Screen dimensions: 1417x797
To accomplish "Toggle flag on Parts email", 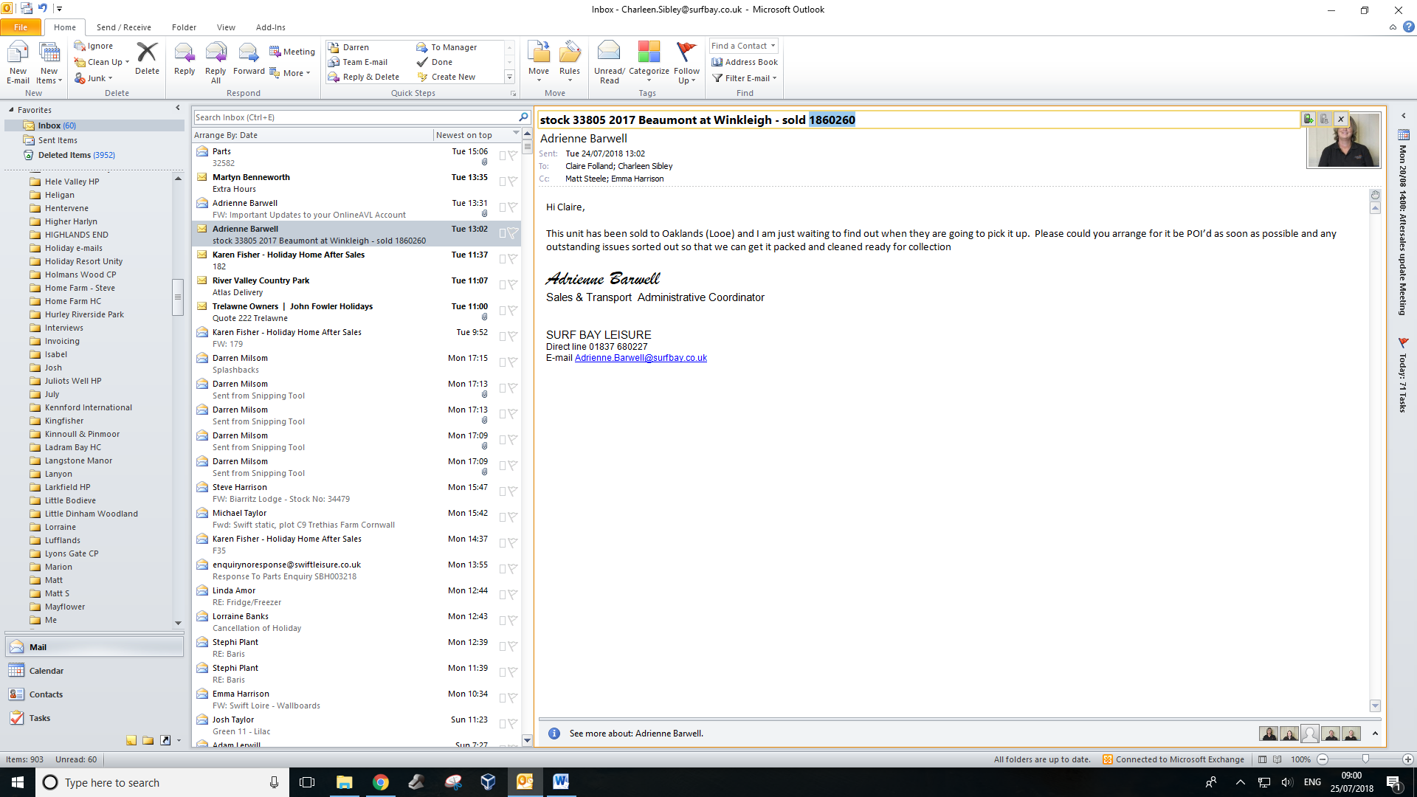I will click(x=513, y=156).
